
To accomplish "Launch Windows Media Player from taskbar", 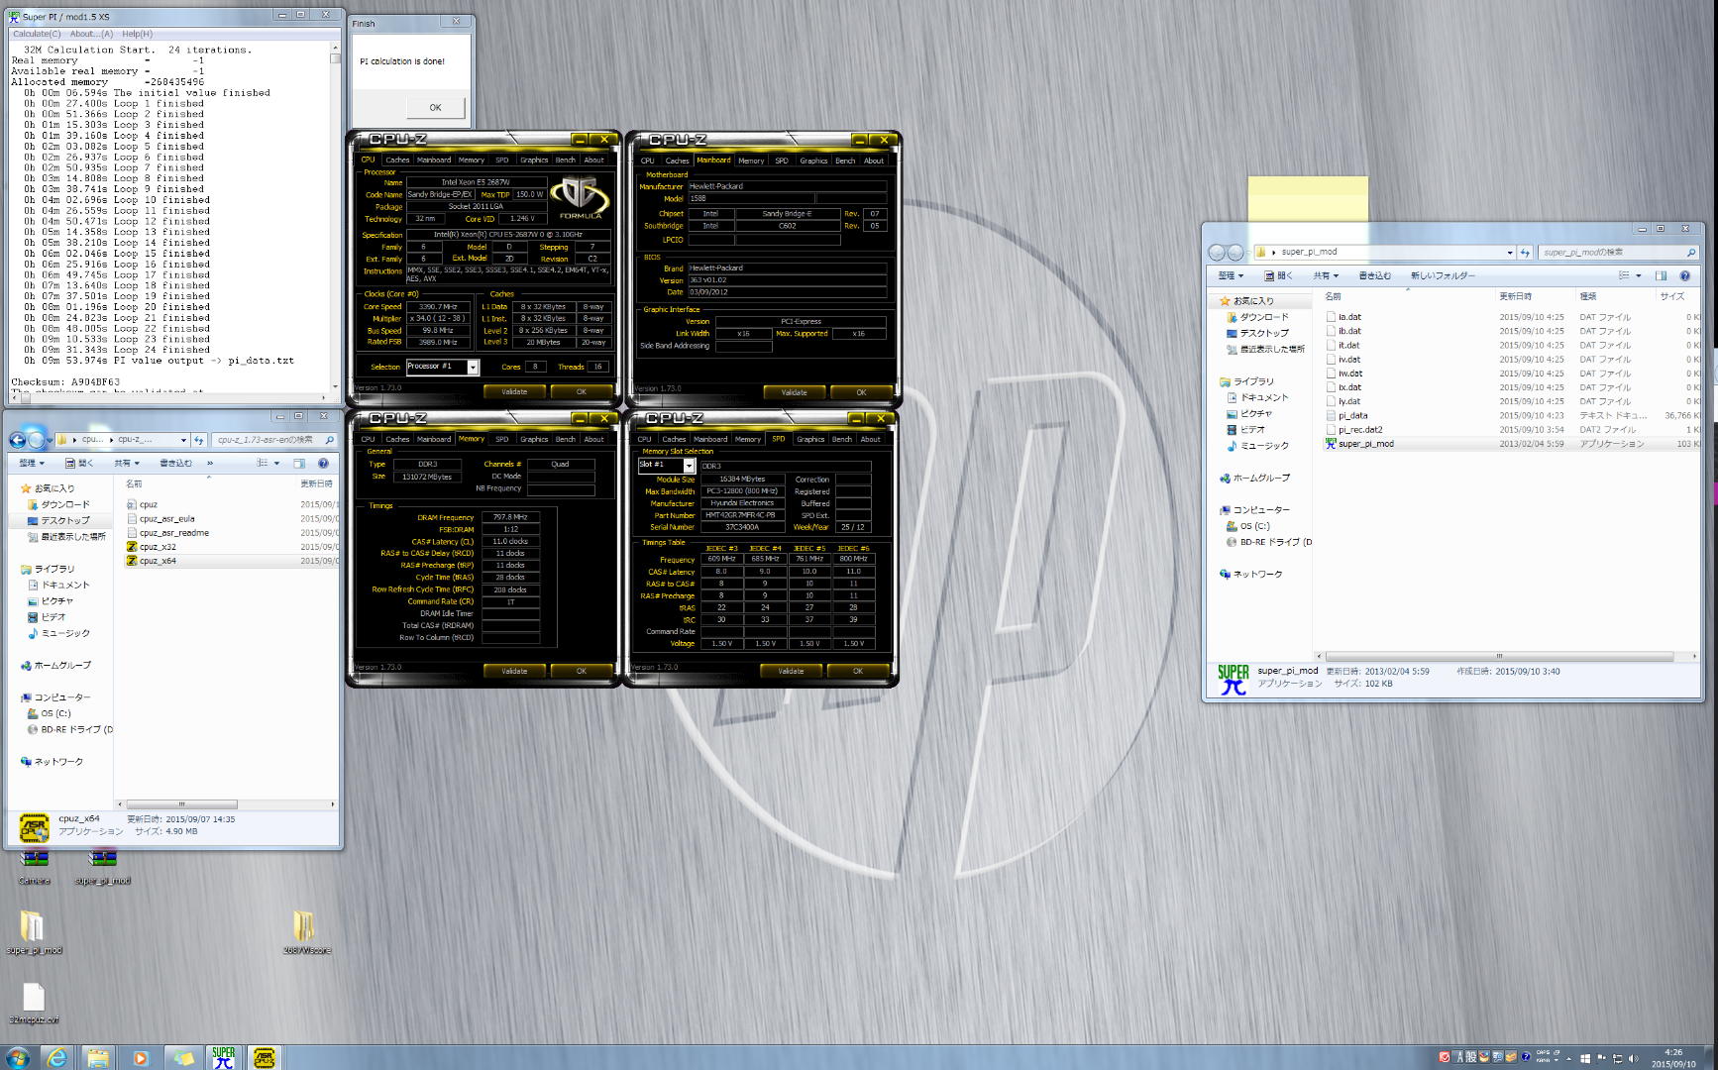I will [x=141, y=1057].
